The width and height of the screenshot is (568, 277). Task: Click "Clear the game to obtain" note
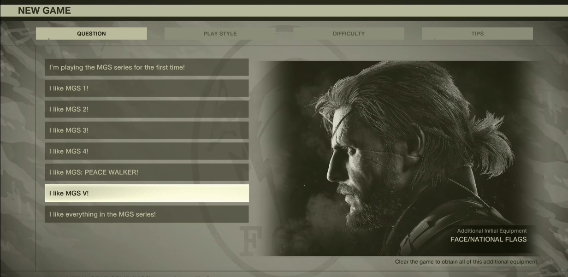[467, 262]
